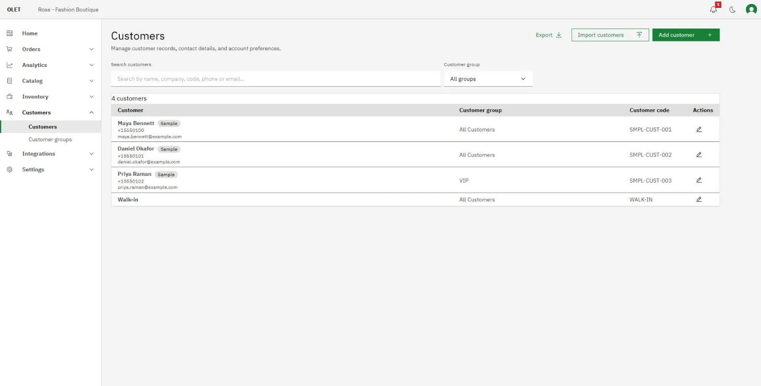Click Sample badge beside Maya Bennett
761x386 pixels.
tap(169, 124)
